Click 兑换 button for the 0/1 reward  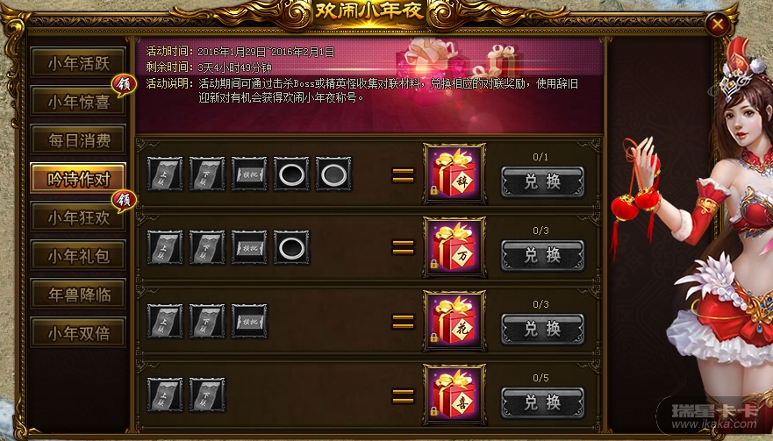pyautogui.click(x=542, y=181)
